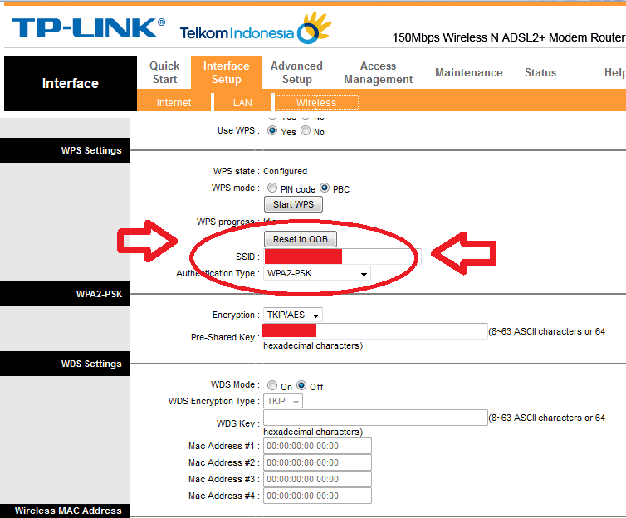Set Use WPS to Yes
The image size is (626, 518).
(272, 130)
